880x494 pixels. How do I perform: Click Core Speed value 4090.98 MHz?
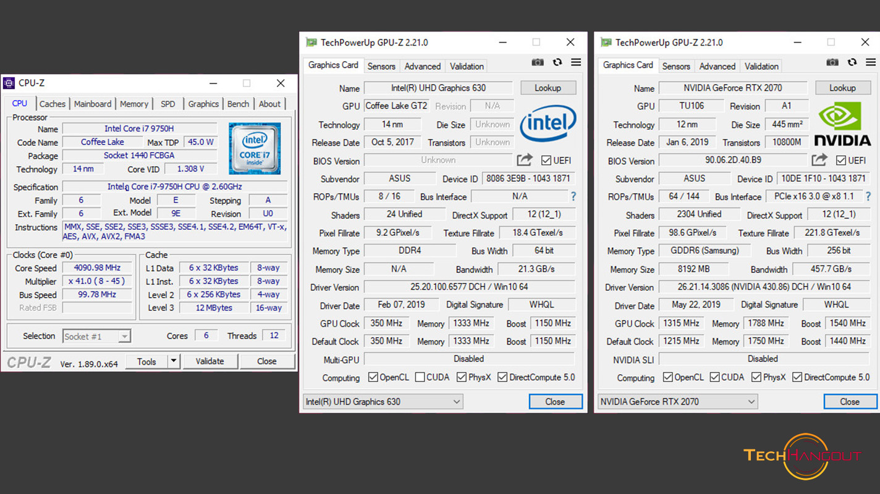pos(96,268)
